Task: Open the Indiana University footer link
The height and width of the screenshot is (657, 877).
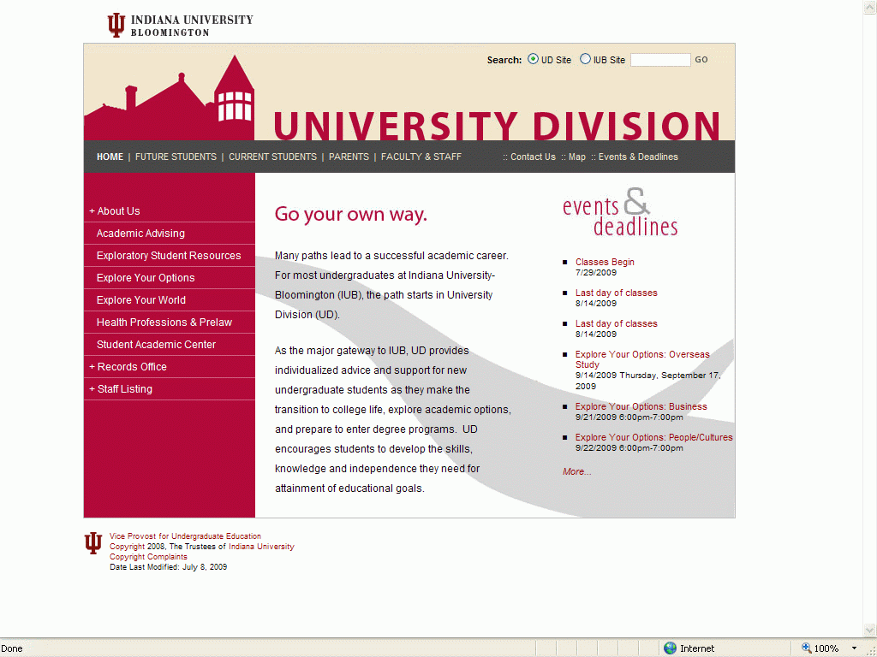Action: pyautogui.click(x=261, y=547)
